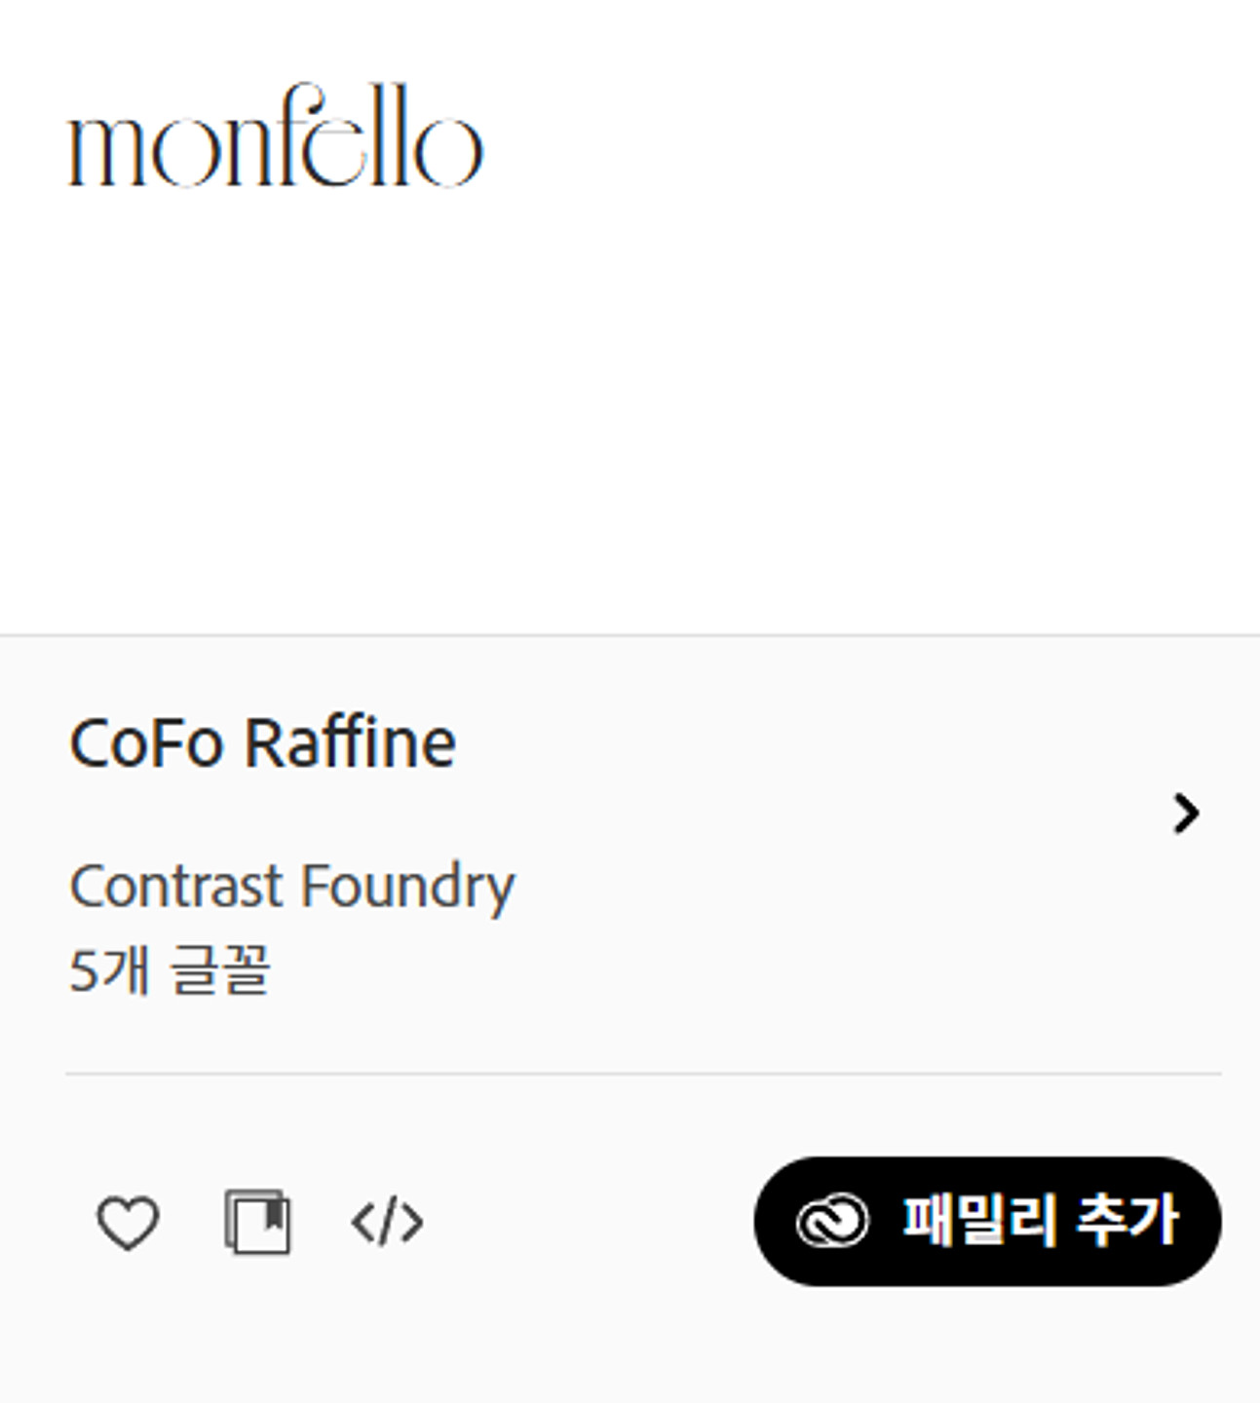Image resolution: width=1260 pixels, height=1403 pixels.
Task: Favorite CoFo Raffine with the heart icon
Action: point(128,1222)
